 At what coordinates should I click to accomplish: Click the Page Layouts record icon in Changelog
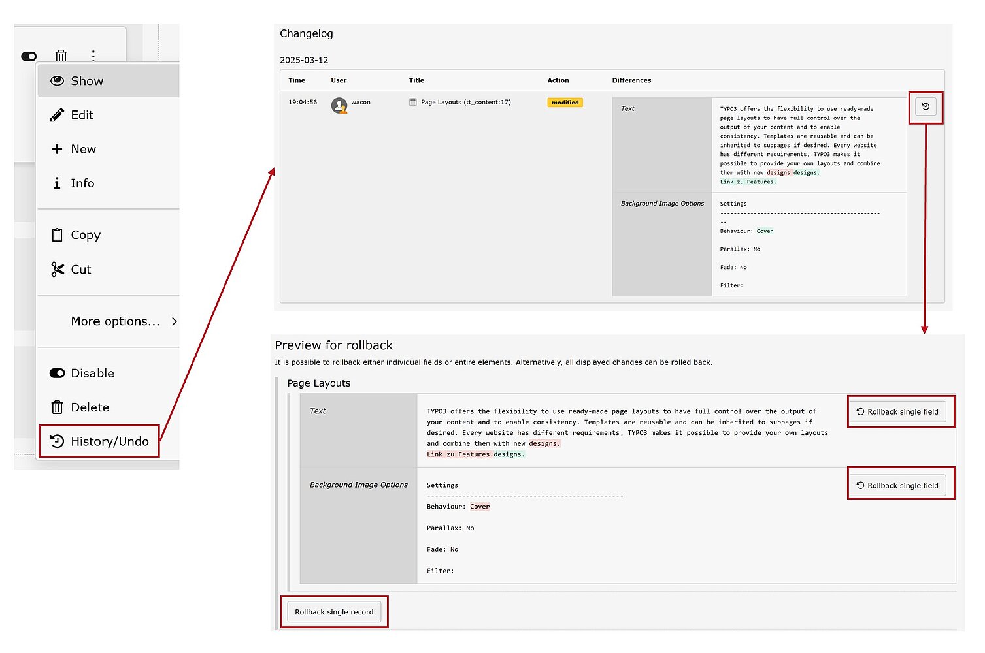click(x=413, y=103)
